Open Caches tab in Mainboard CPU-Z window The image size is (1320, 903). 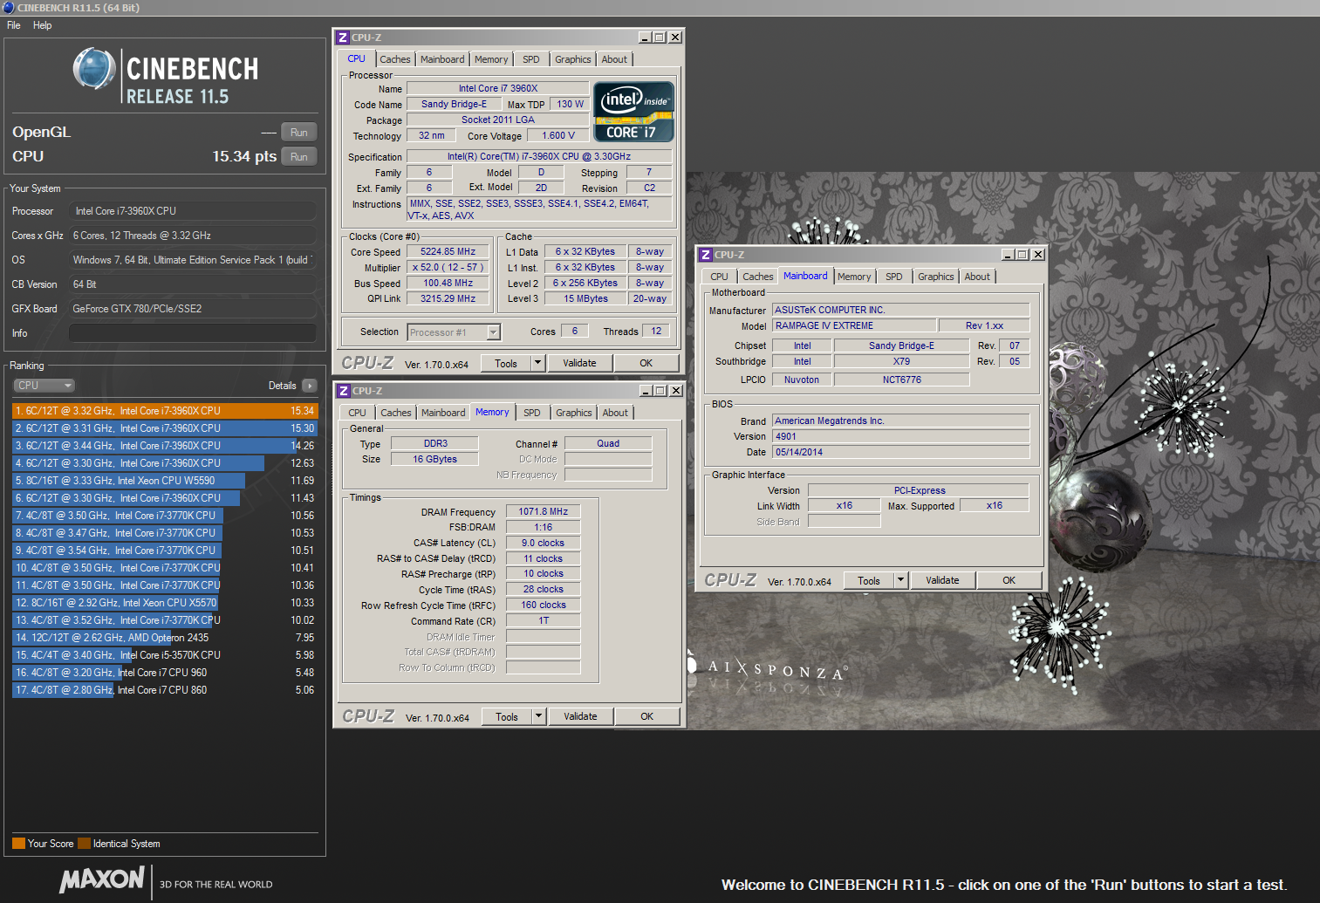pyautogui.click(x=757, y=277)
